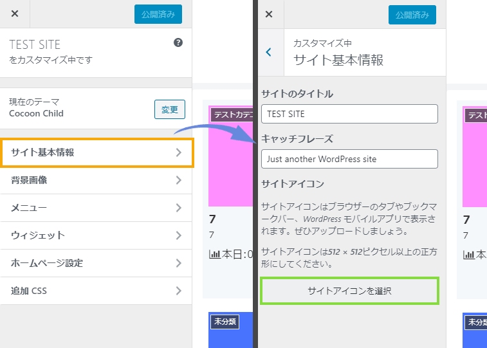Image resolution: width=487 pixels, height=348 pixels.
Task: Close the left customizer panel with X
Action: click(x=15, y=14)
